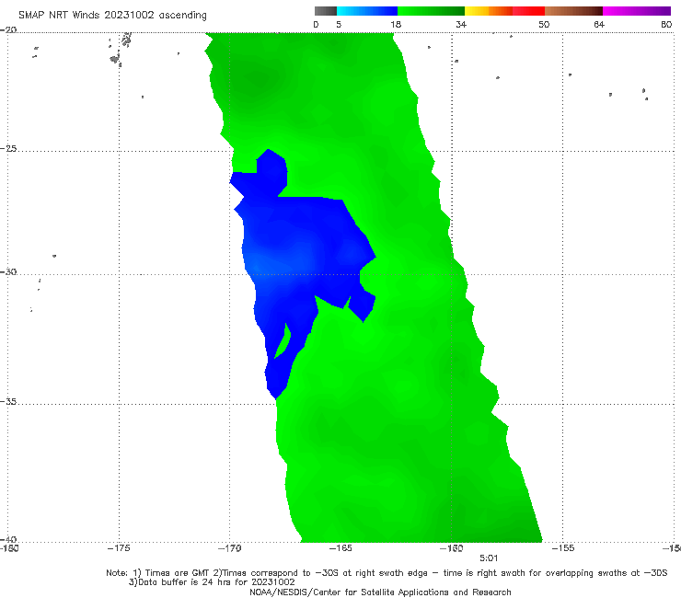Viewport: 681px width, 598px height.
Task: Click the colorbar label '64'
Action: pyautogui.click(x=599, y=24)
